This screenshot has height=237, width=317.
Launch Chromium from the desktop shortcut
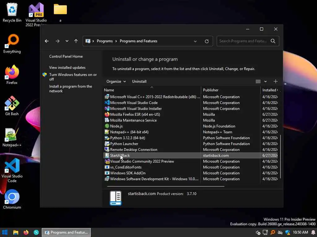pos(12,200)
